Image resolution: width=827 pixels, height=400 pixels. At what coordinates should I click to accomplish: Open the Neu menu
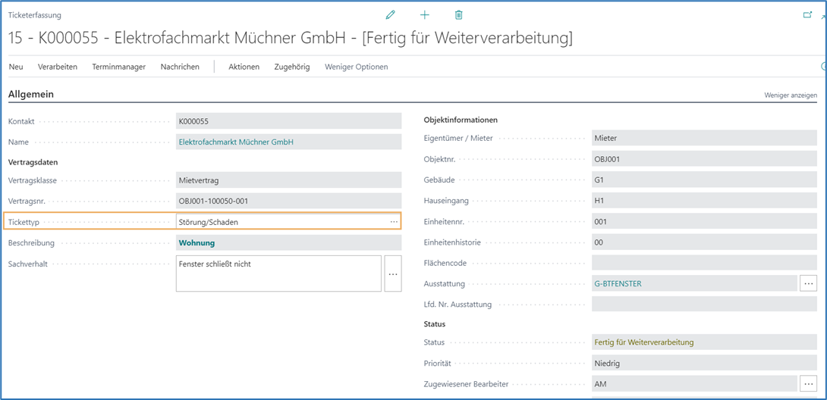pos(16,67)
